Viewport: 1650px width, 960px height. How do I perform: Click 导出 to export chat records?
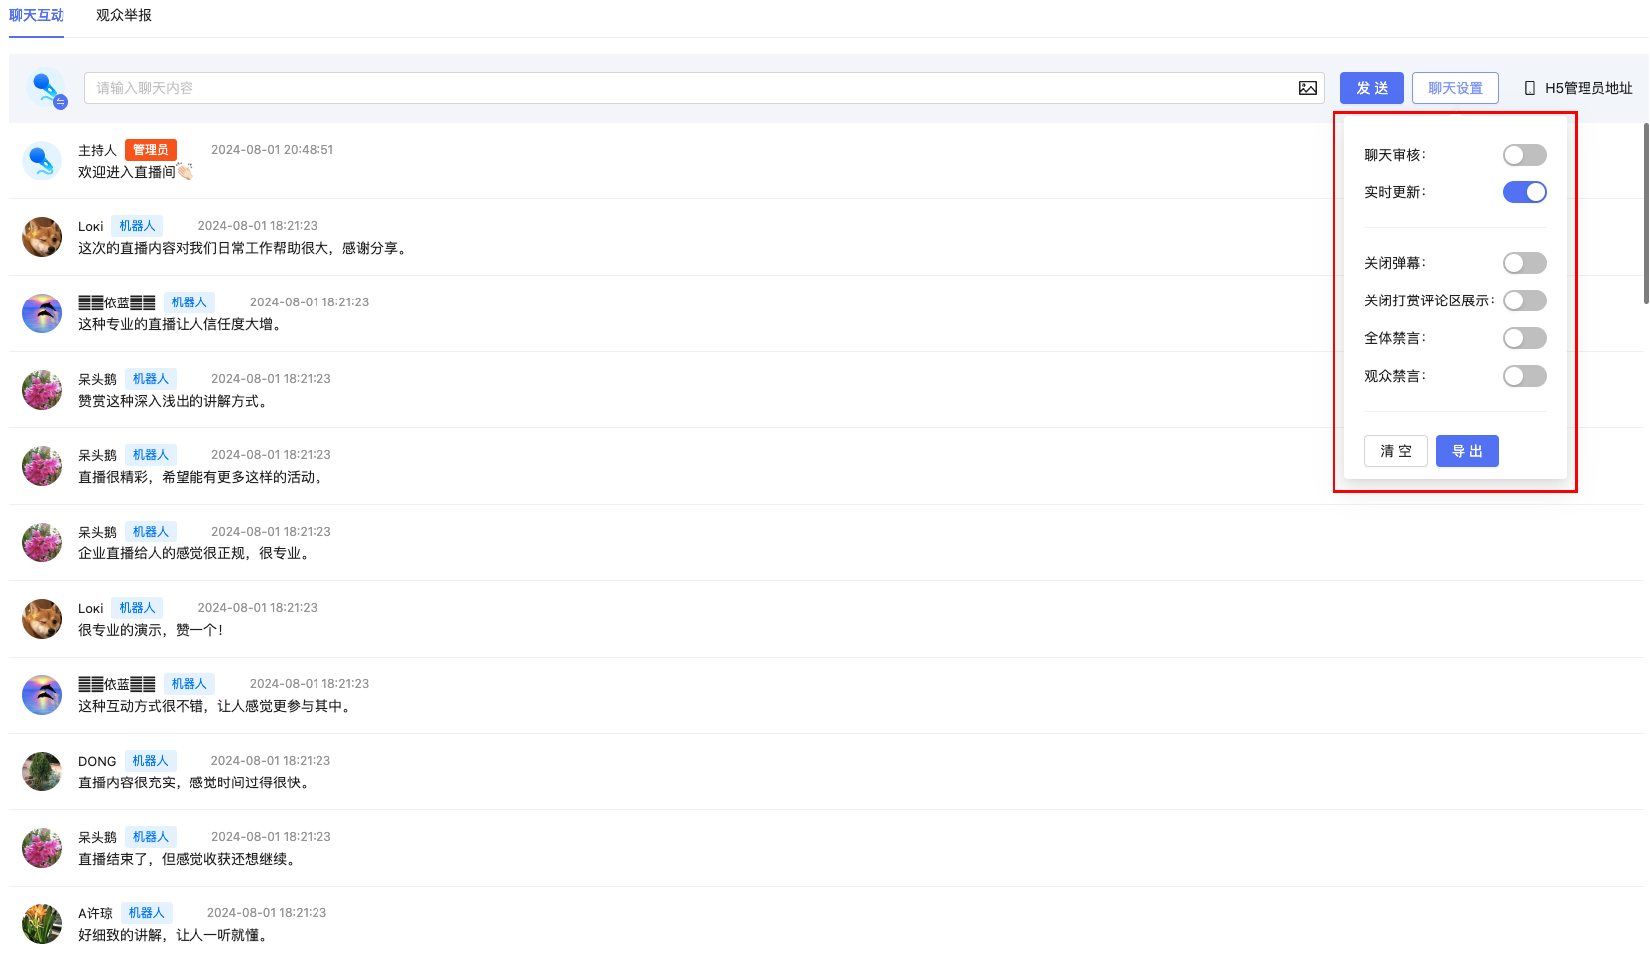(x=1466, y=451)
